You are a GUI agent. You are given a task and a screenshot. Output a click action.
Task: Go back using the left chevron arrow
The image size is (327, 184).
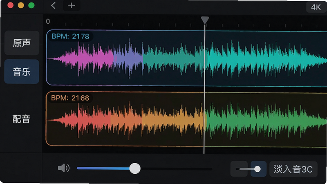coord(54,5)
